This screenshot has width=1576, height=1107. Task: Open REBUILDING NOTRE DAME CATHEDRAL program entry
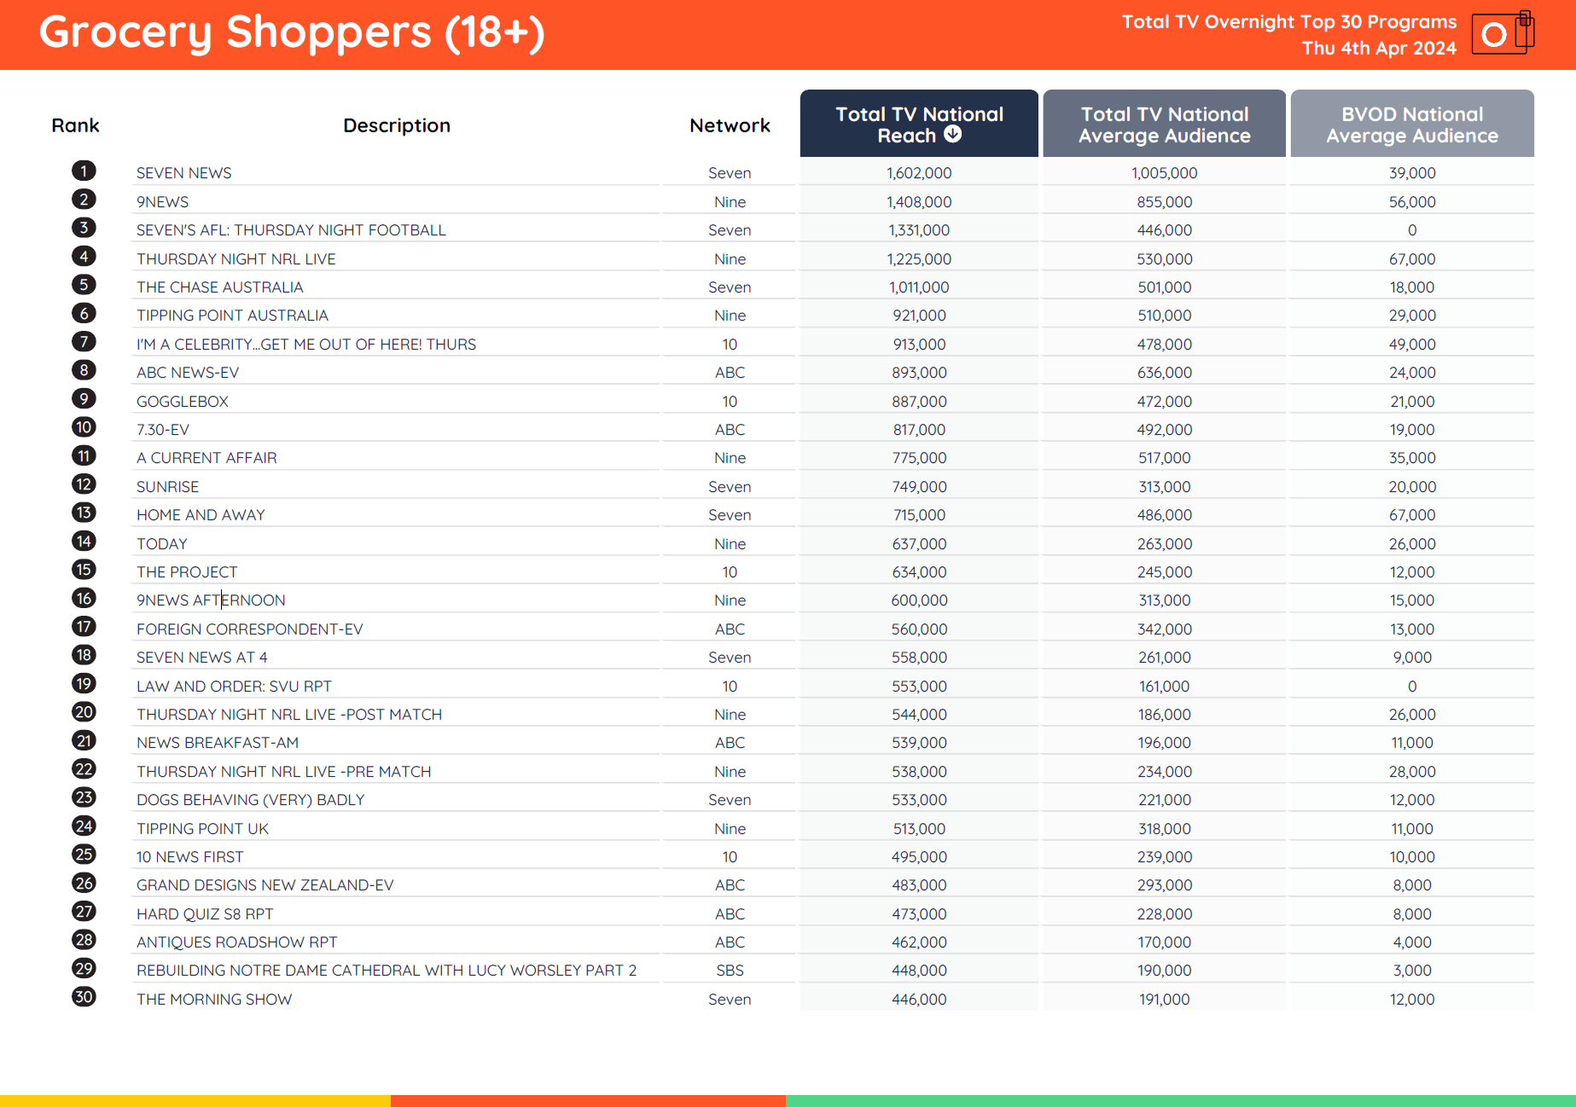click(387, 971)
